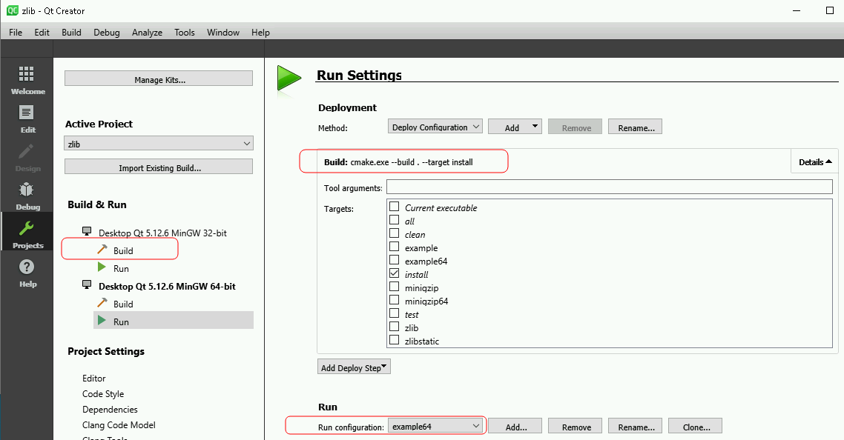Check the 'clean' target checkbox
This screenshot has height=440, width=844.
(394, 233)
